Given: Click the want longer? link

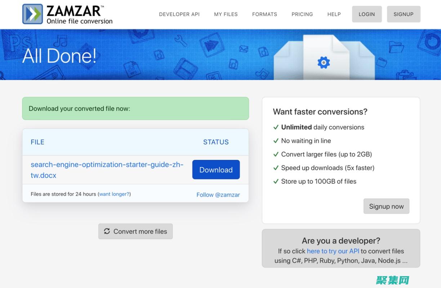Looking at the screenshot, I should pos(114,194).
